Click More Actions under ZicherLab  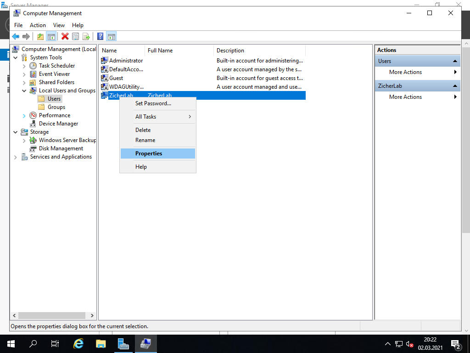(405, 97)
